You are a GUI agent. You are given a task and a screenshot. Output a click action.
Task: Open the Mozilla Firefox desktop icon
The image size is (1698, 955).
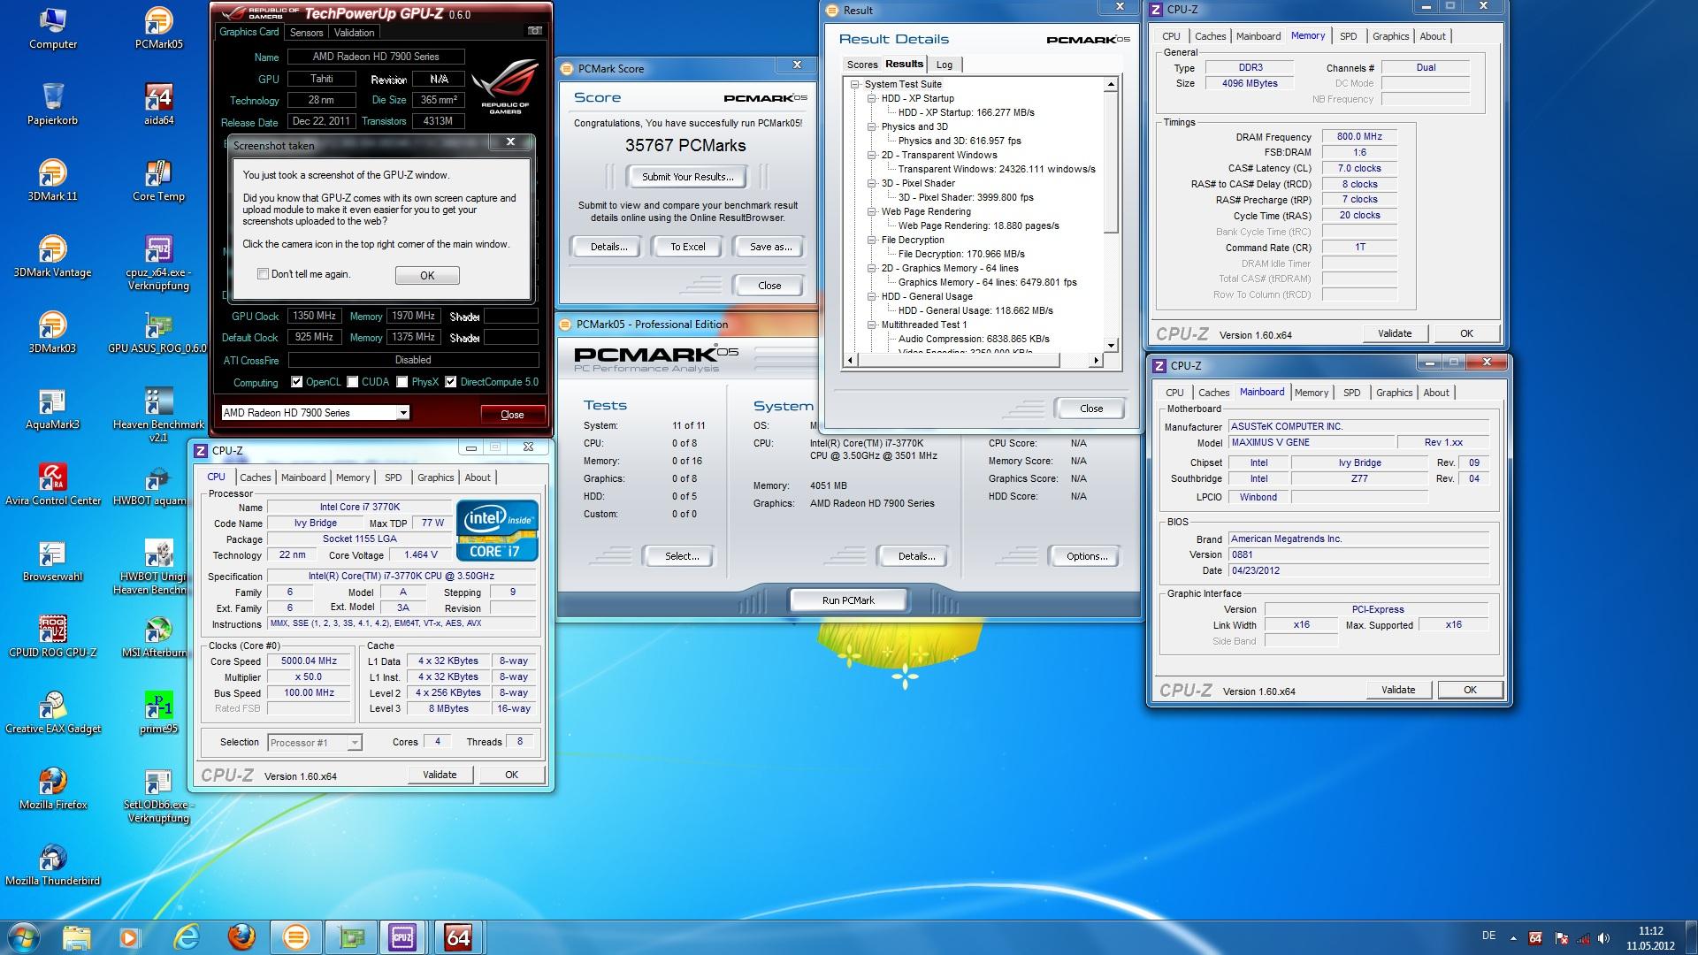[53, 789]
